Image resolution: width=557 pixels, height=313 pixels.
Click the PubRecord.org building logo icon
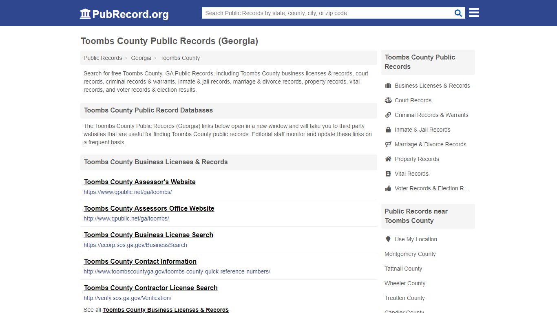(85, 14)
